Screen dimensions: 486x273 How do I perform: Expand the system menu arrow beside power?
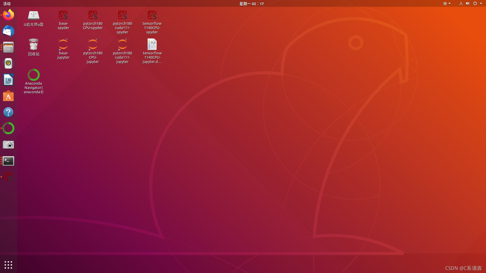(481, 4)
